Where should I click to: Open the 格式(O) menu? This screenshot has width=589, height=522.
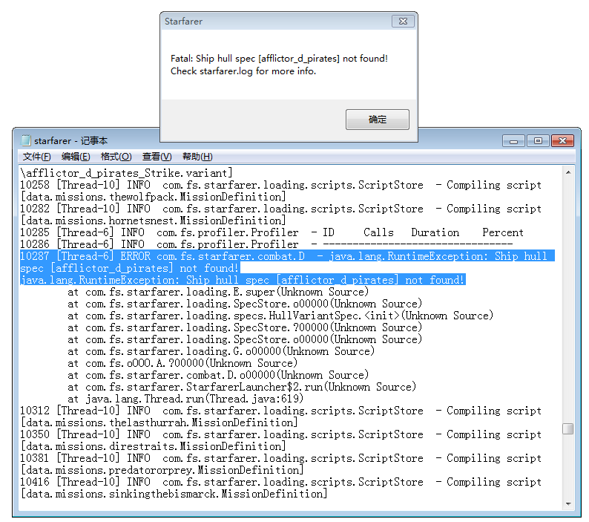point(116,157)
